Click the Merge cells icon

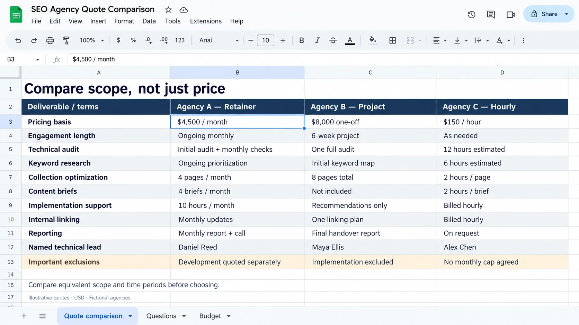[x=410, y=40]
